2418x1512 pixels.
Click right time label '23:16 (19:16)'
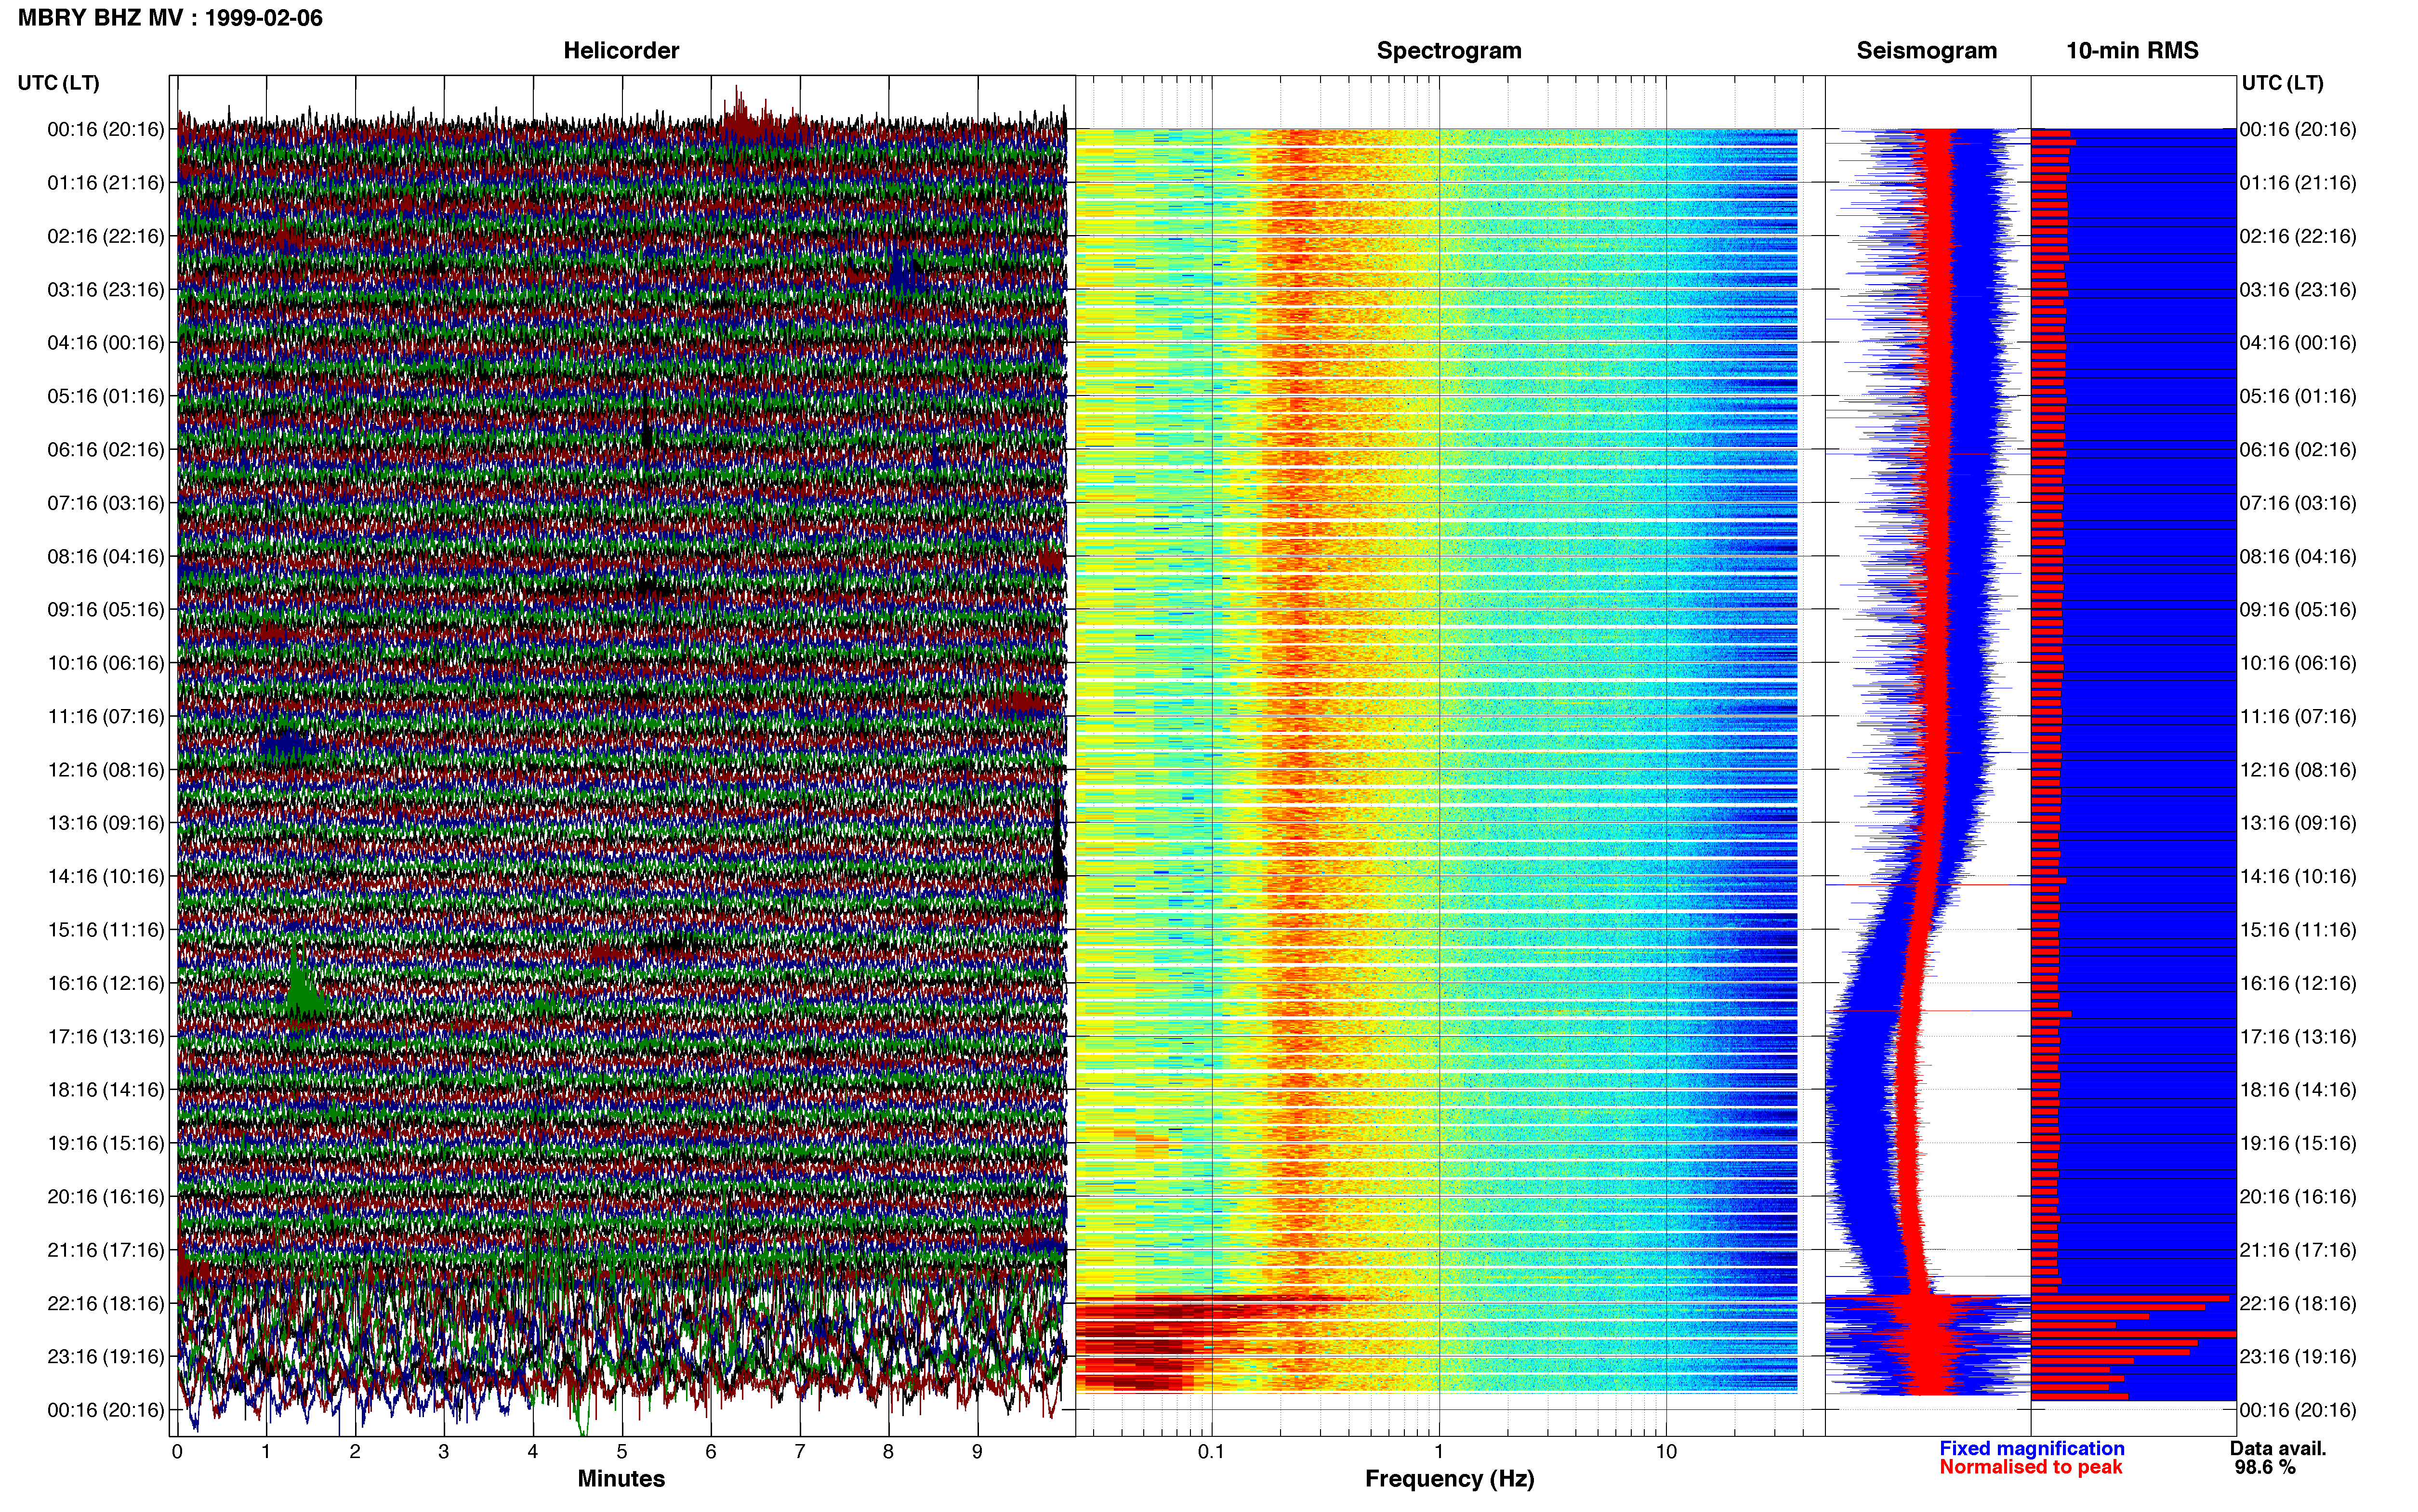tap(2298, 1357)
